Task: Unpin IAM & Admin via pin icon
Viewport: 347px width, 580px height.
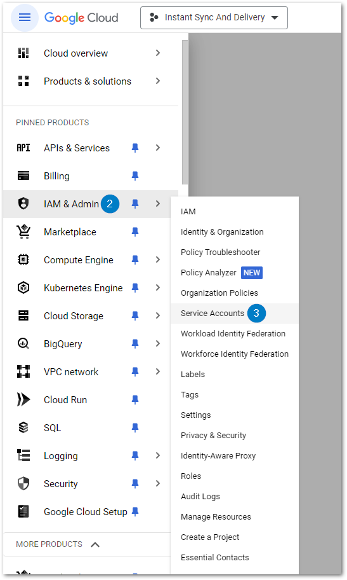Action: [x=135, y=204]
